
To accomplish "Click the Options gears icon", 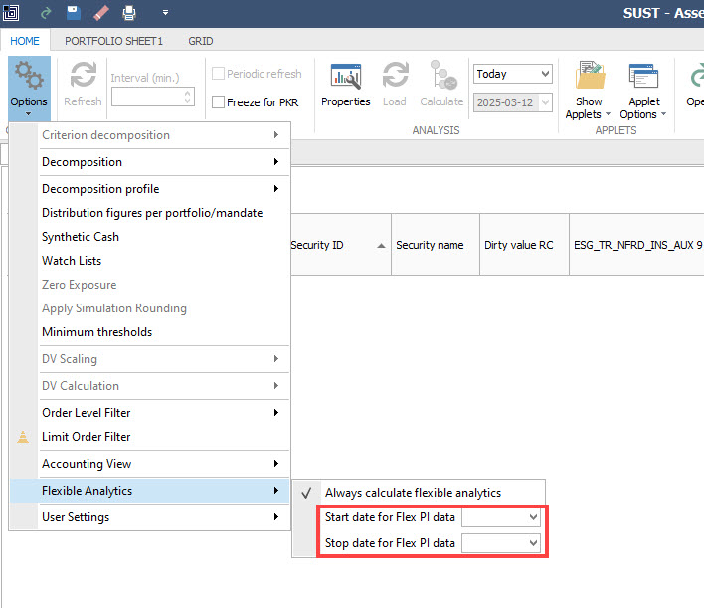I will coord(29,75).
